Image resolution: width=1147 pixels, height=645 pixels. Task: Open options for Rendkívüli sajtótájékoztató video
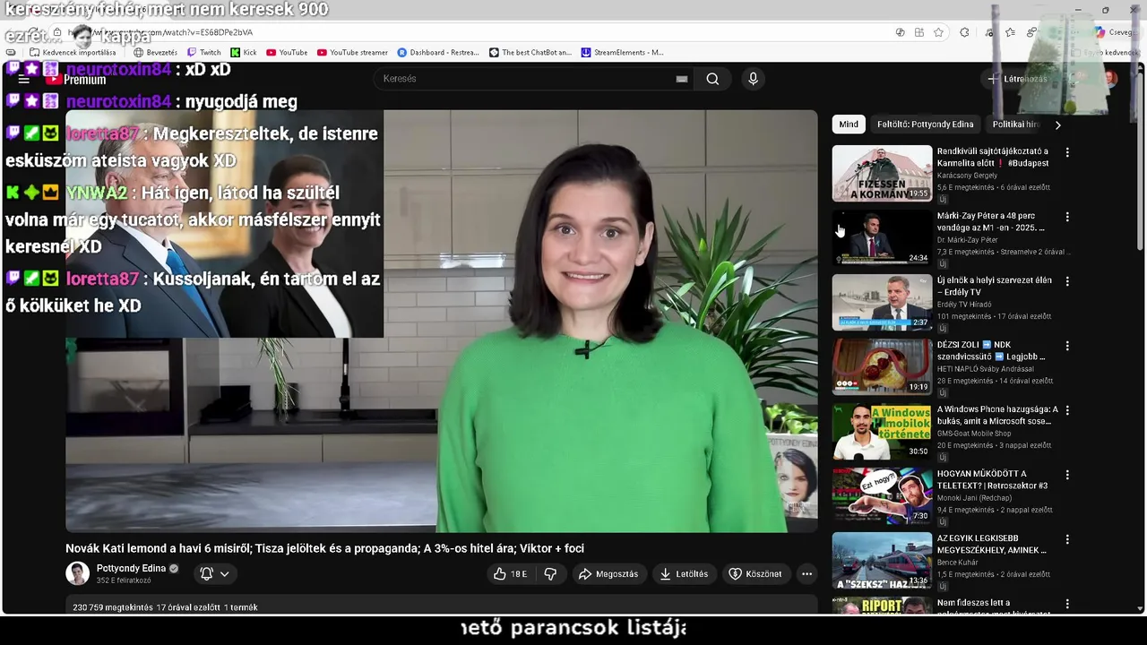(1066, 152)
